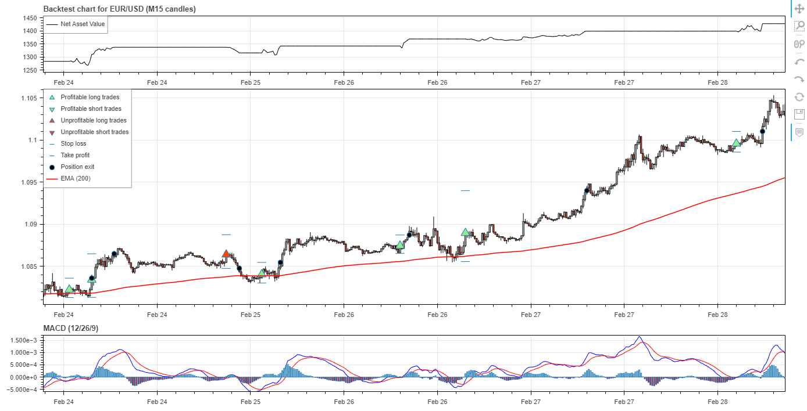
Task: Toggle Unprofitable long trades legend entry
Action: (x=87, y=121)
